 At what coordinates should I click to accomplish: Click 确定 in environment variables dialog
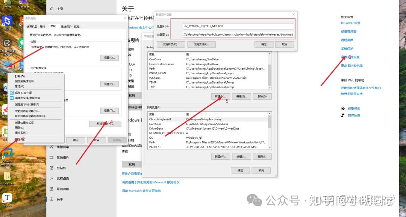[240, 170]
